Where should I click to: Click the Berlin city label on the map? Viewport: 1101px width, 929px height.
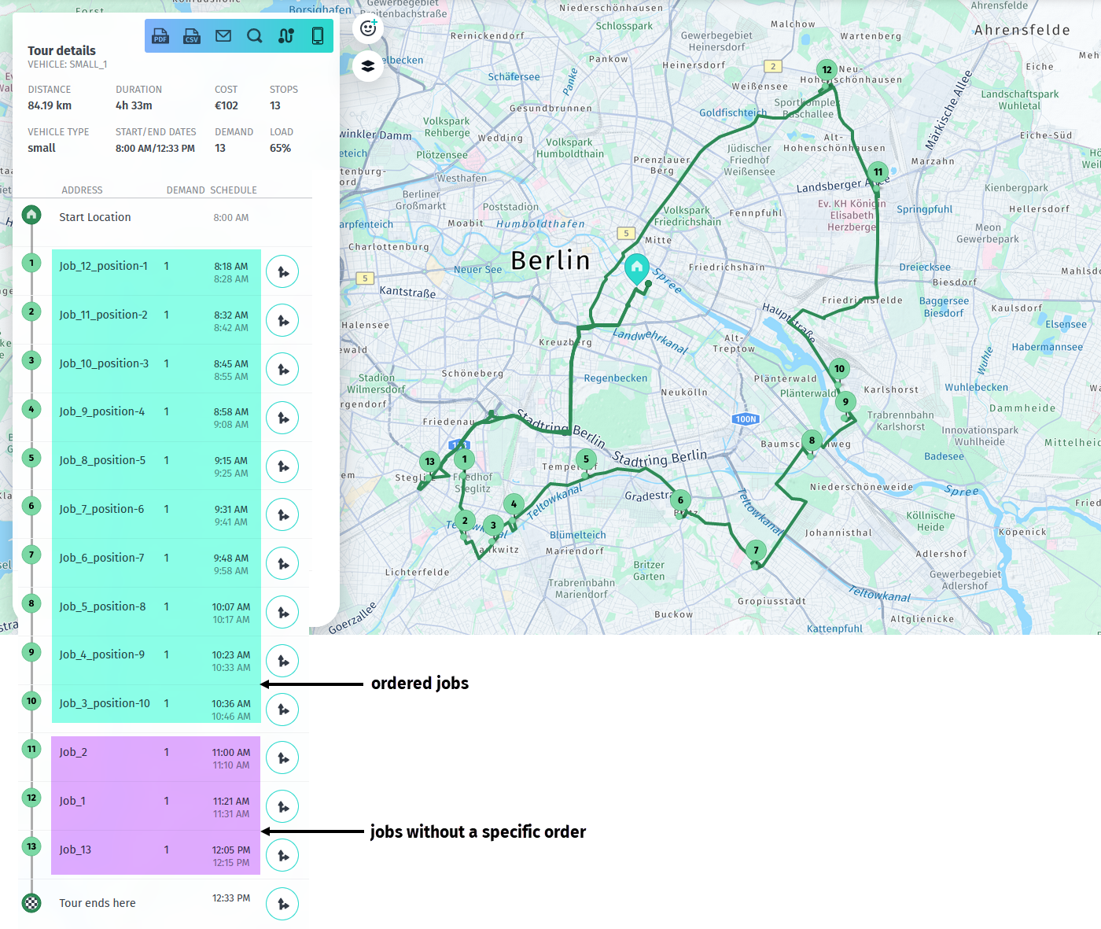click(550, 260)
